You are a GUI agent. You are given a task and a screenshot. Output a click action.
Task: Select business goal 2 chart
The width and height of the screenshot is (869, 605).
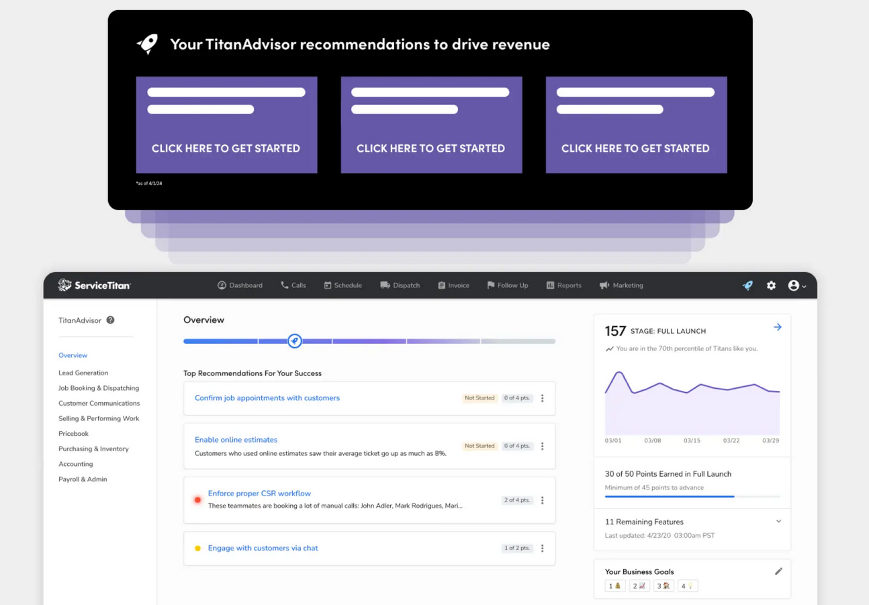pos(639,586)
